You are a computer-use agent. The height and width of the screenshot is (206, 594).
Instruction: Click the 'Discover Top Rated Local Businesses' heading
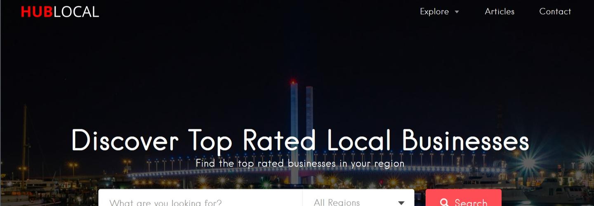(300, 140)
